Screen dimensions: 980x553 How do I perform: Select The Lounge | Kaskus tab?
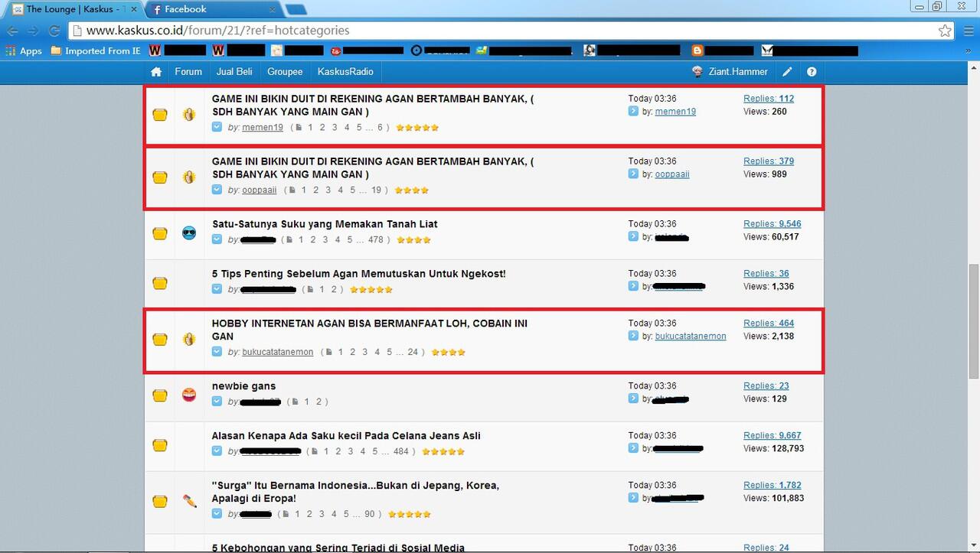(73, 9)
